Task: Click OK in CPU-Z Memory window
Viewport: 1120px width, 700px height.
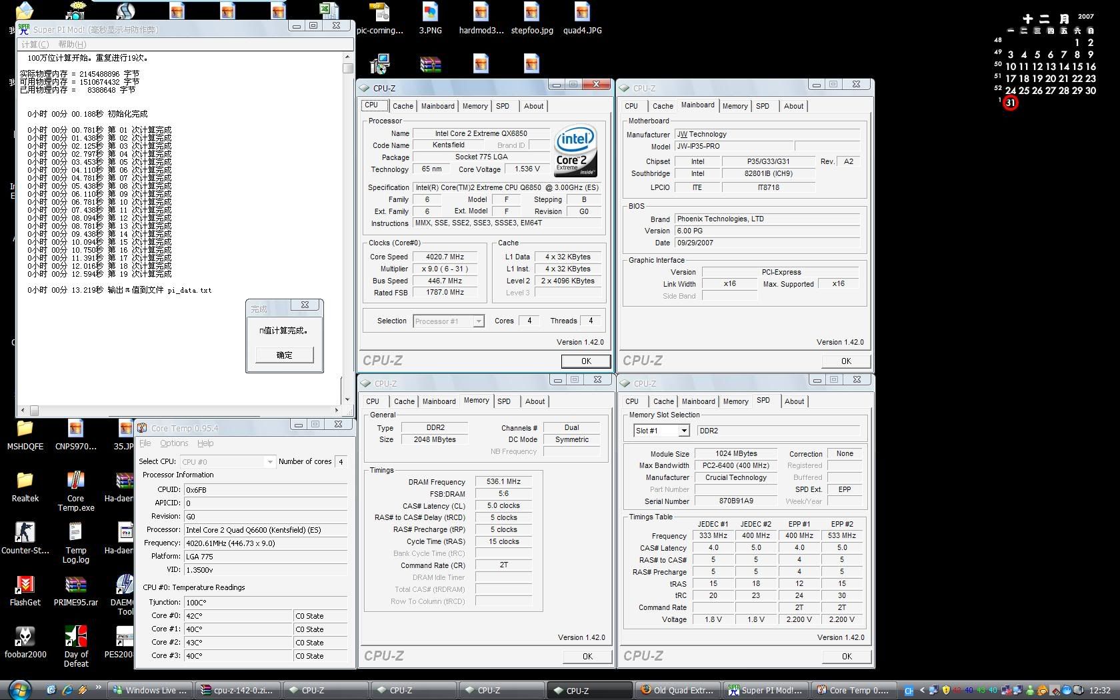Action: (x=587, y=656)
